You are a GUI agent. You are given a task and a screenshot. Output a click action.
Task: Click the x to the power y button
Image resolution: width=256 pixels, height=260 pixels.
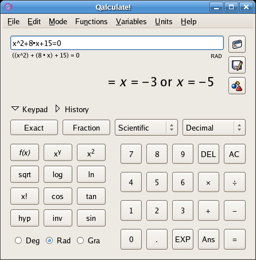coord(58,152)
